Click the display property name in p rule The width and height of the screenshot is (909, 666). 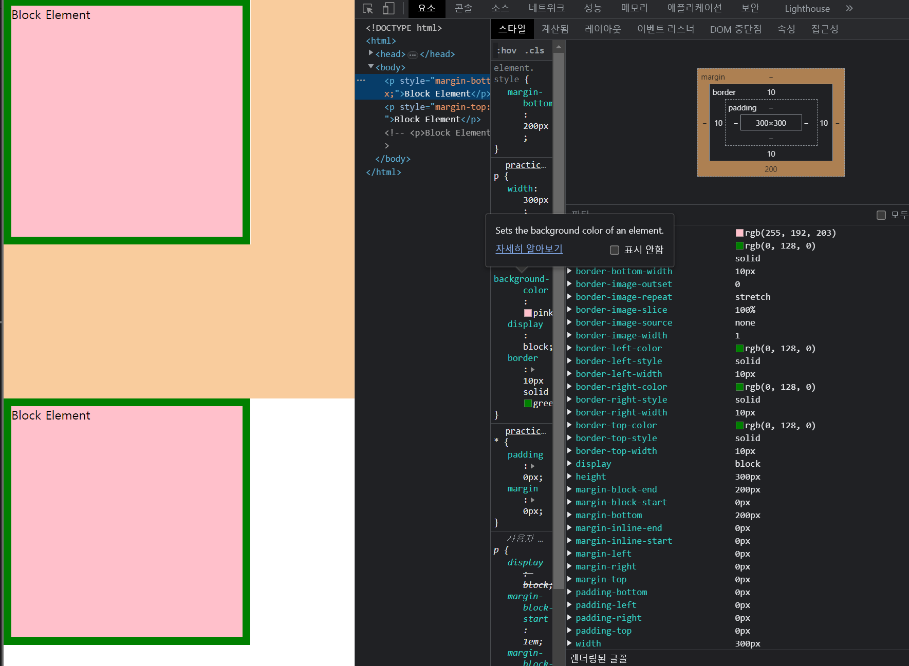pos(525,324)
